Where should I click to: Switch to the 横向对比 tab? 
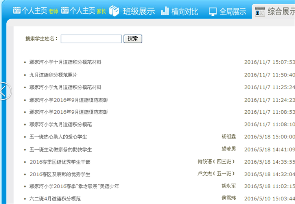[x=185, y=11]
